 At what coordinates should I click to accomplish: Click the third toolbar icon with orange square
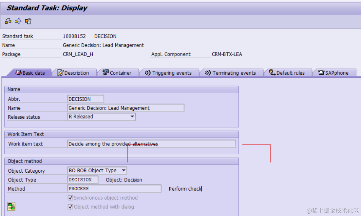pyautogui.click(x=28, y=21)
